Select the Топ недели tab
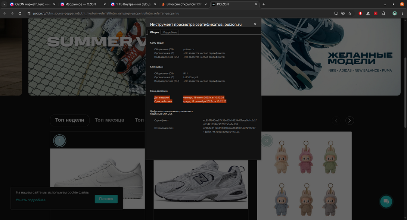Screen dimensions: 407x220 point(69,120)
